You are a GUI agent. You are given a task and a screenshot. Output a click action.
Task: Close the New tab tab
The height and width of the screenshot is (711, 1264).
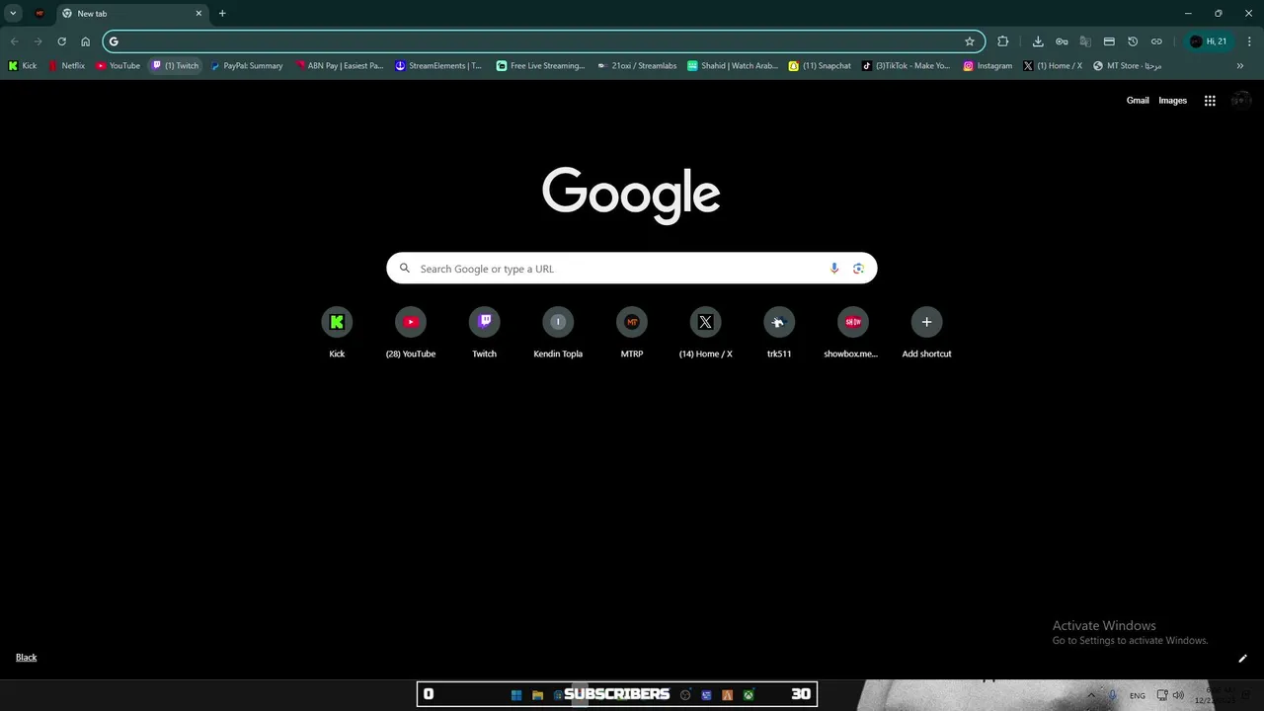pyautogui.click(x=198, y=14)
